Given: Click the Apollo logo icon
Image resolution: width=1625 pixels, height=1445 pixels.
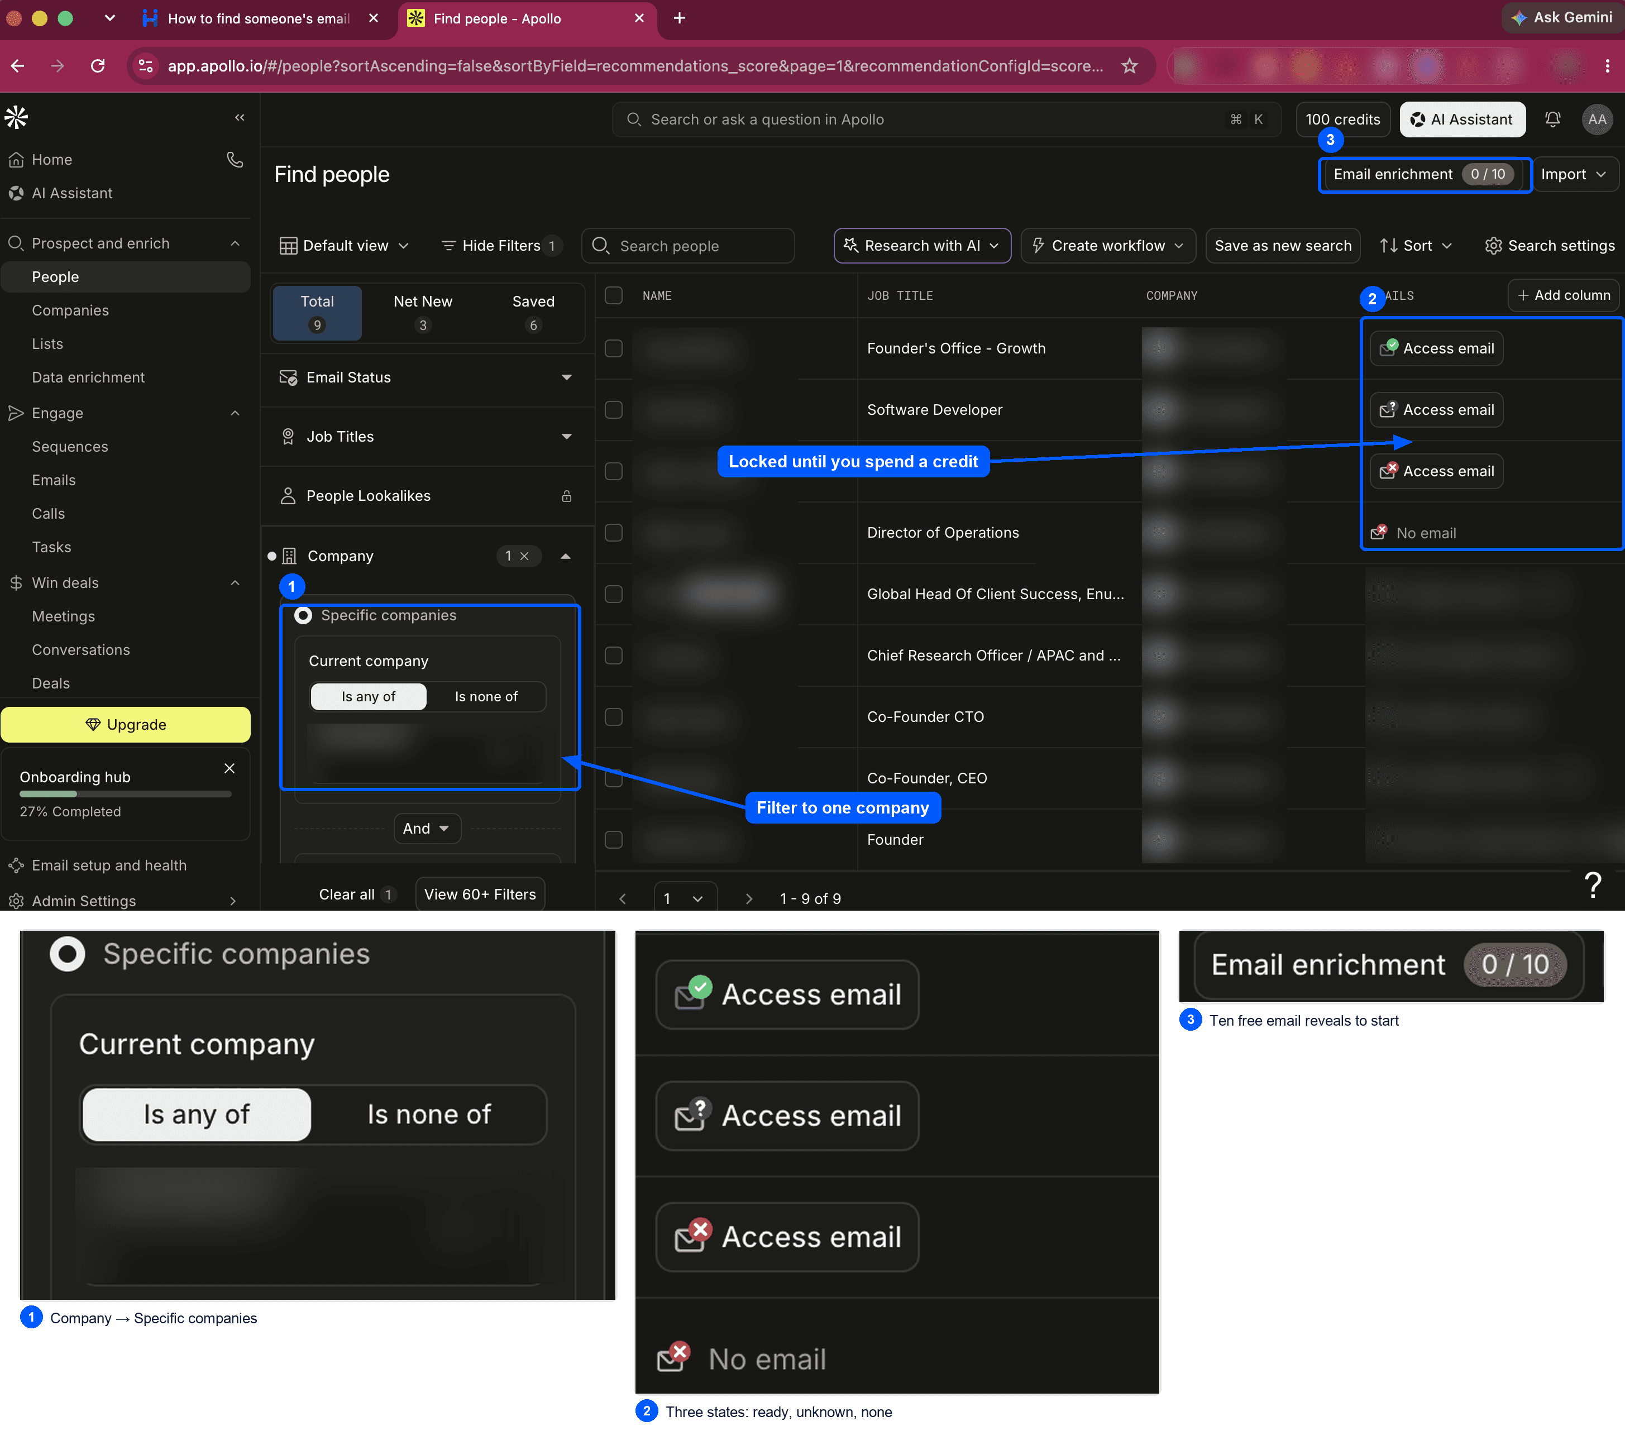Looking at the screenshot, I should pyautogui.click(x=16, y=118).
